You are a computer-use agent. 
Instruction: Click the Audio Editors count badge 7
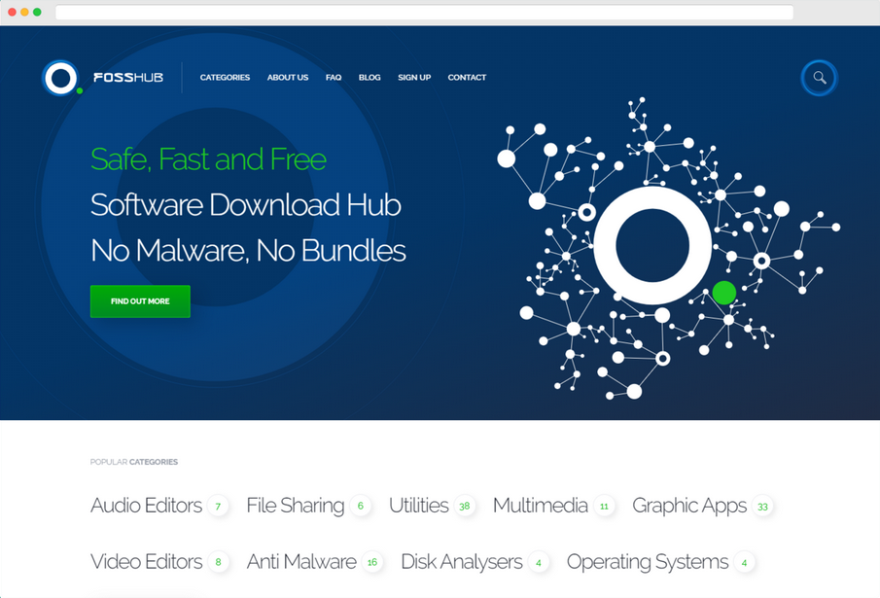(x=218, y=506)
